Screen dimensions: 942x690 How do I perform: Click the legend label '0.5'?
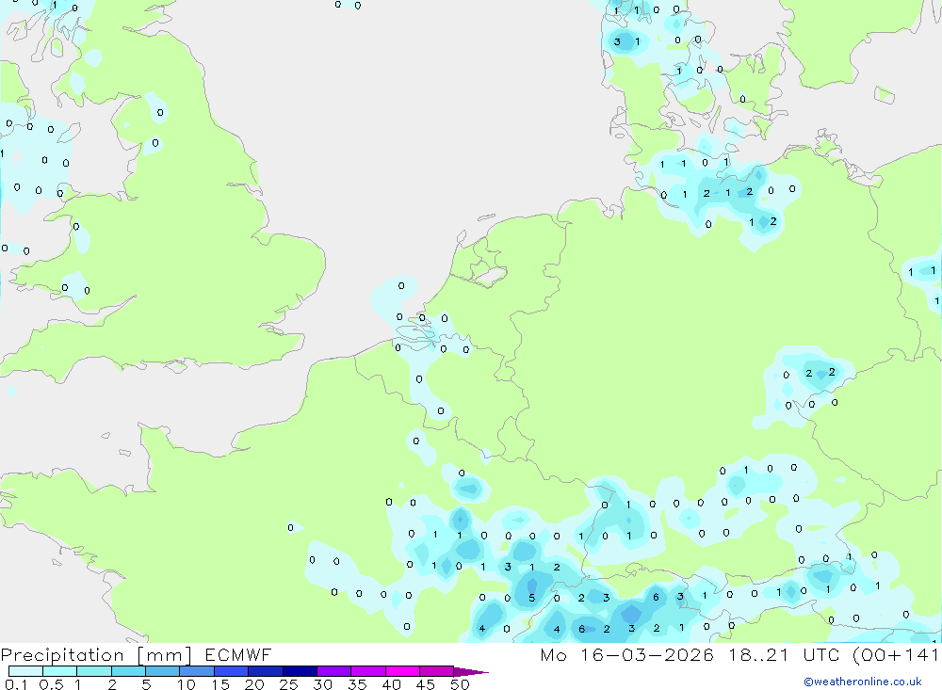click(51, 684)
